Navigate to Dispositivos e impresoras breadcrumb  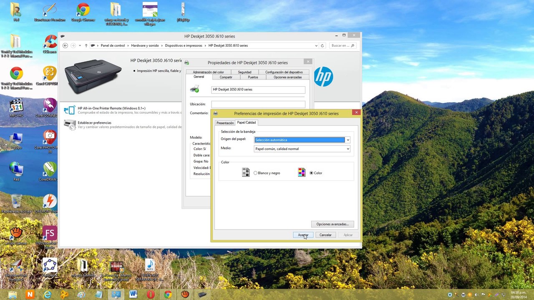coord(184,45)
